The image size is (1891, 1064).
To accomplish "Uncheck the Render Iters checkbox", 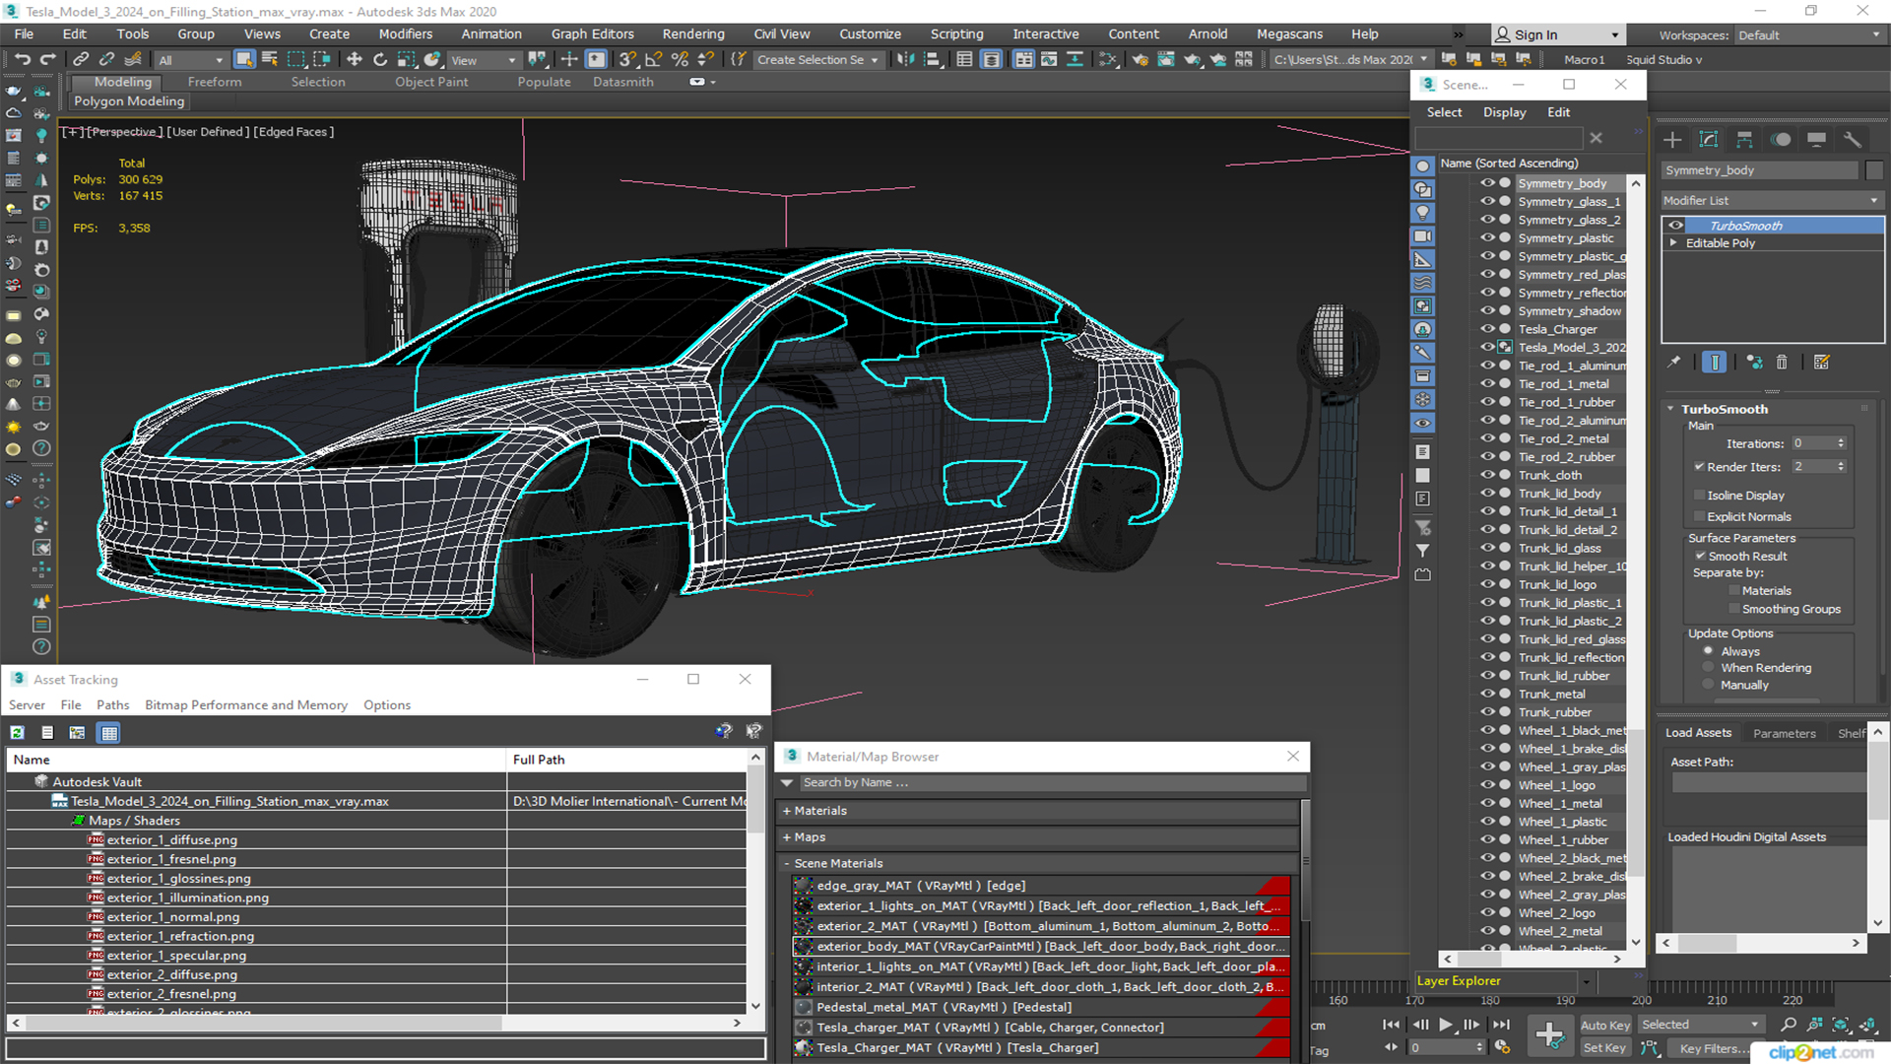I will tap(1699, 466).
